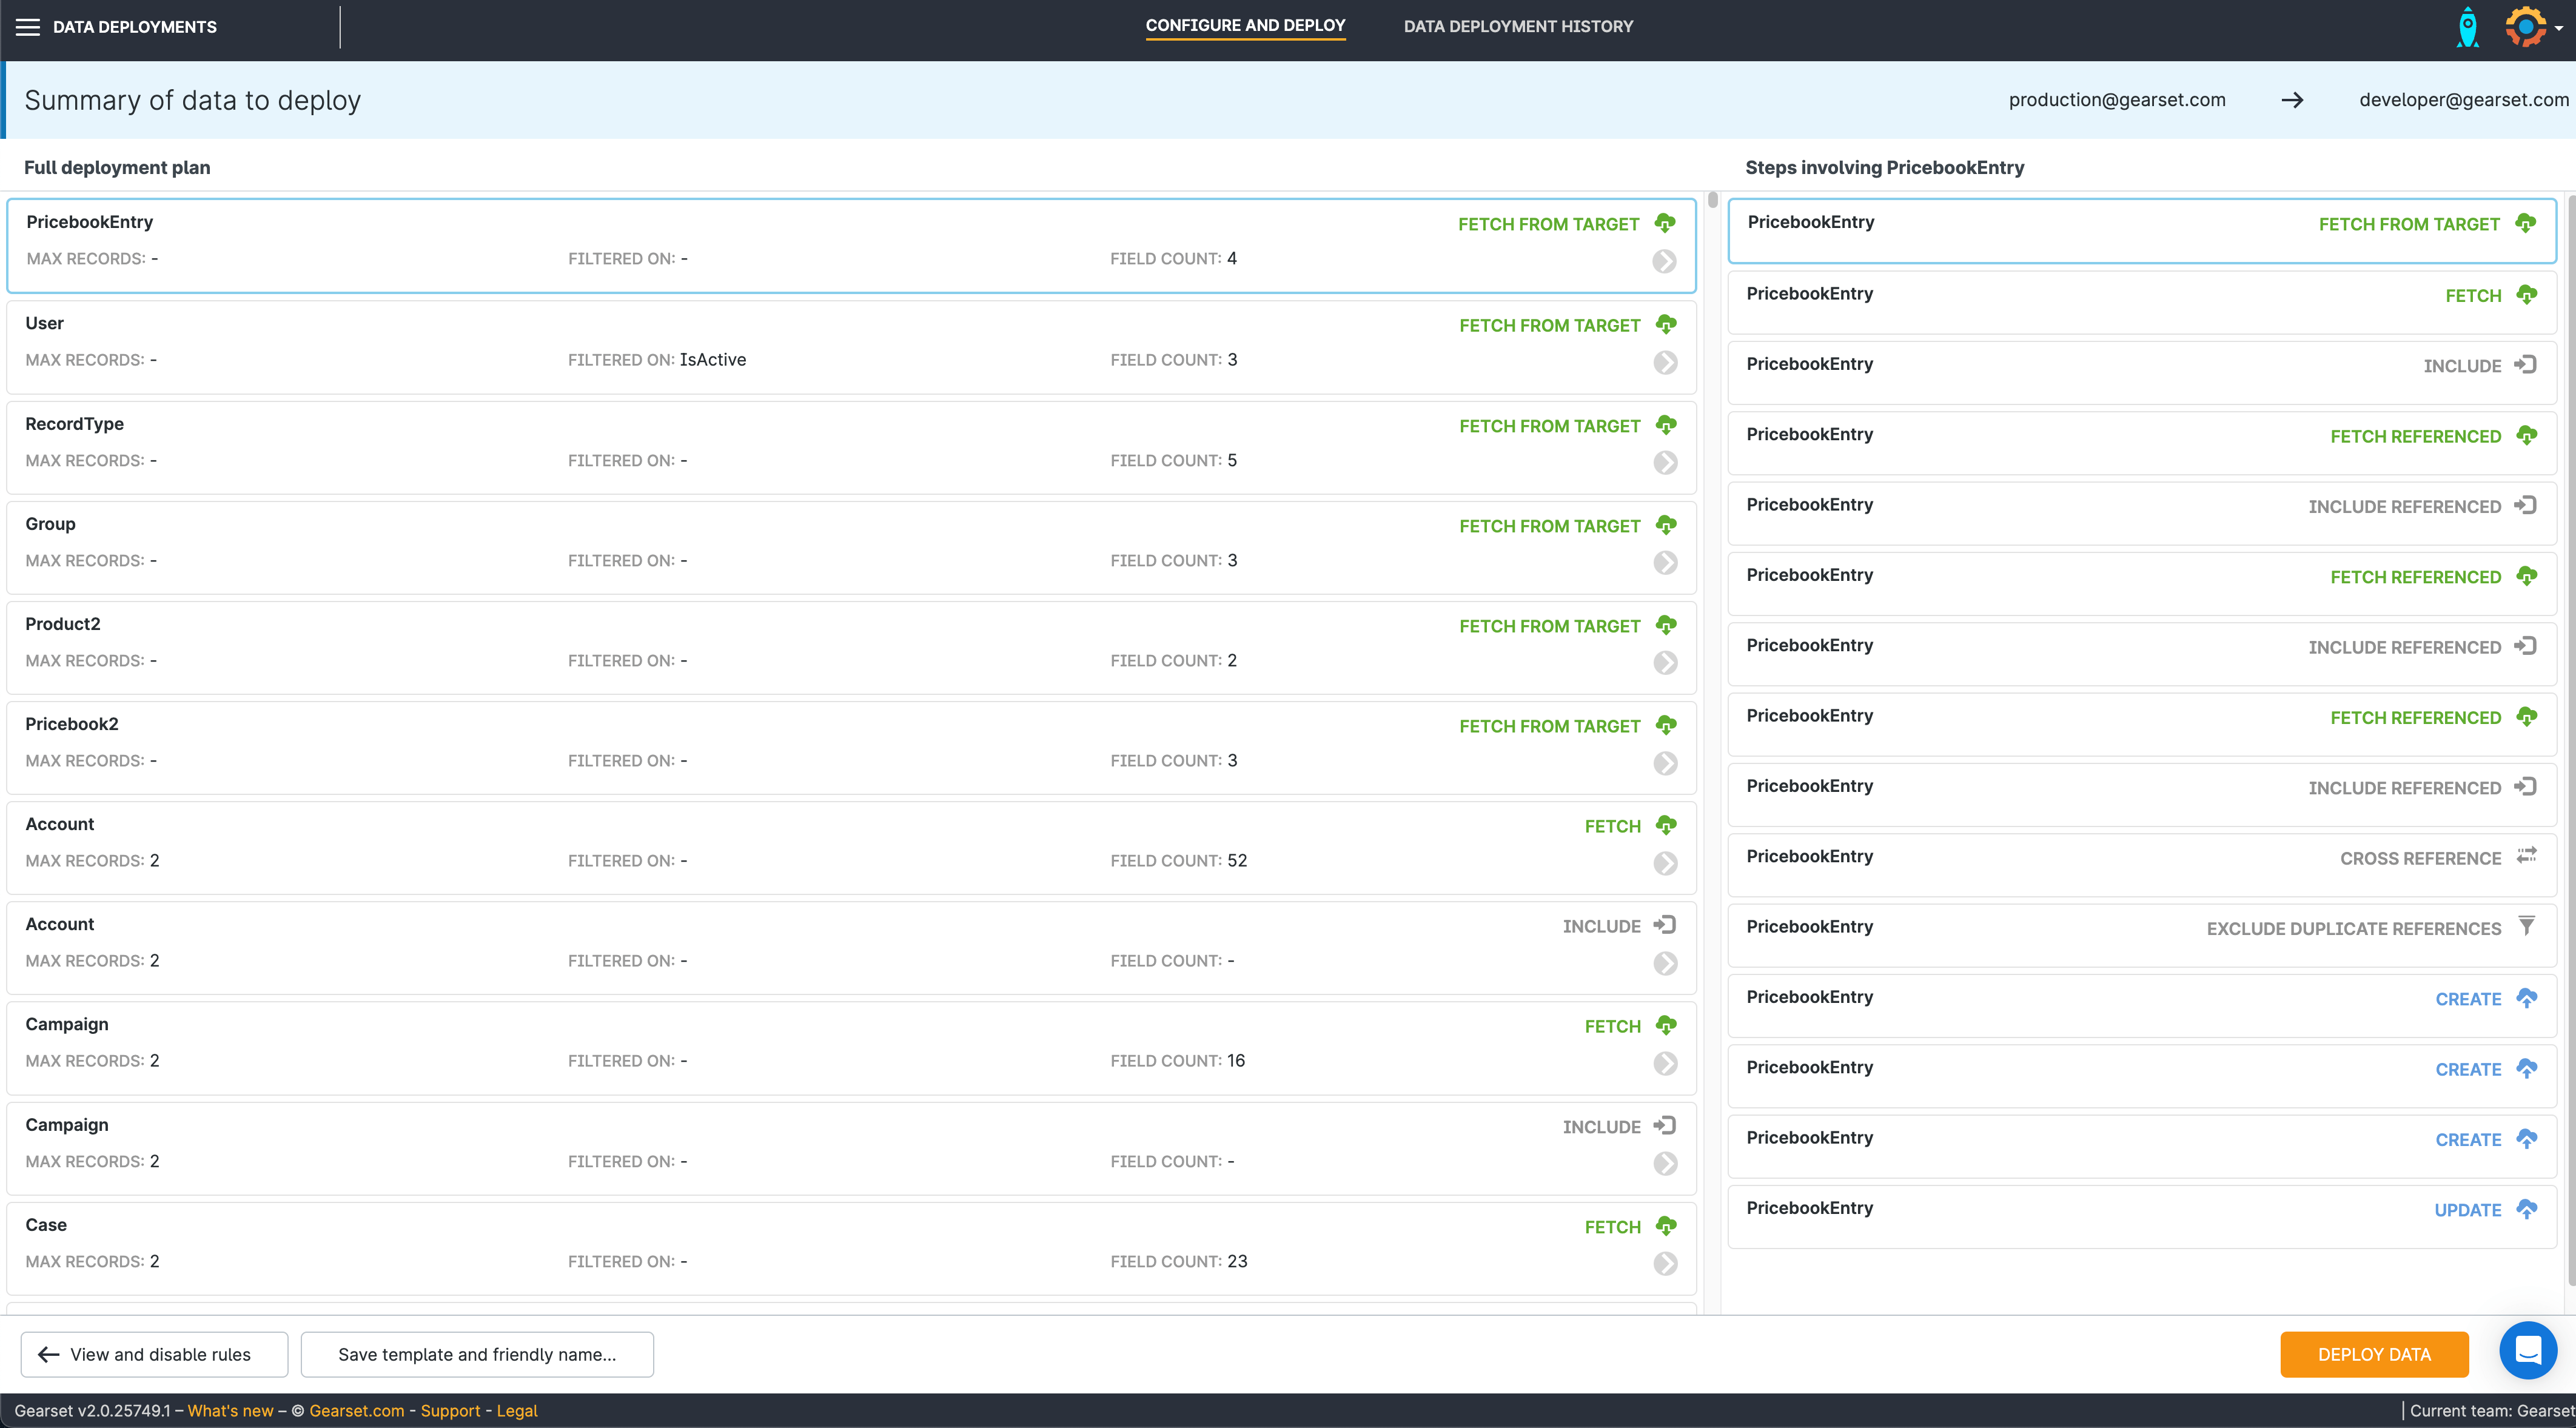Expand the Product2 step chevron
Viewport: 2576px width, 1428px height.
tap(1665, 663)
